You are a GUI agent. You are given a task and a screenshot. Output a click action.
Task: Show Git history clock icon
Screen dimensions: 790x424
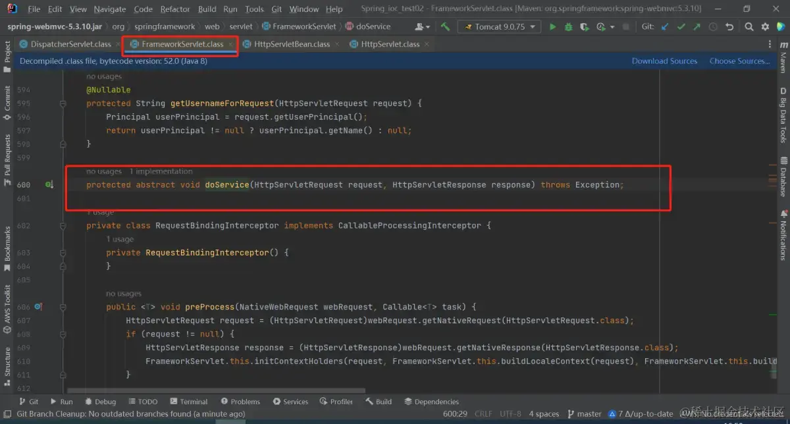(712, 27)
